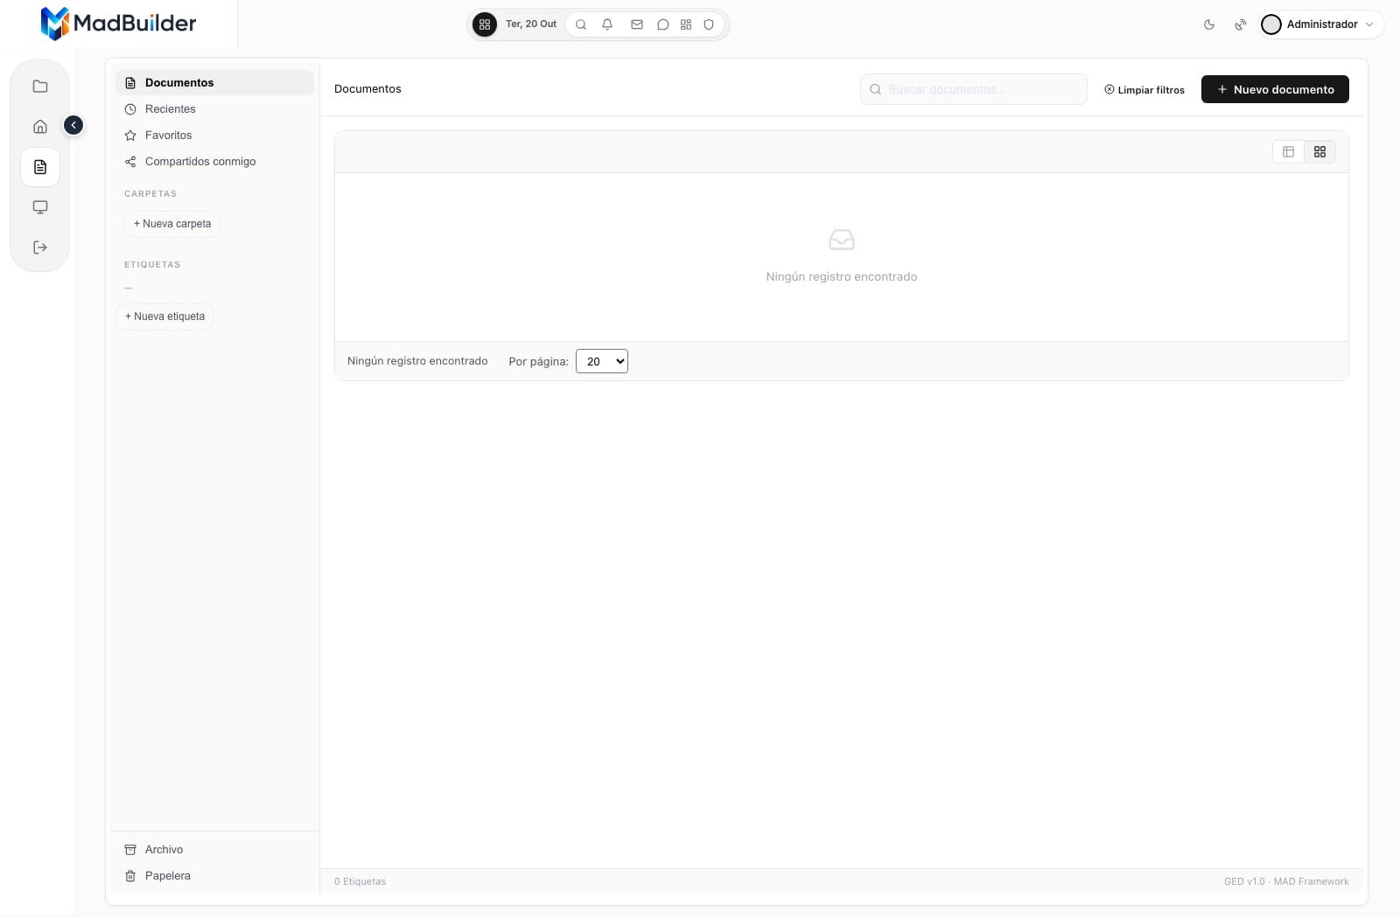Switch to grid card view
Screen dimensions: 1400x918
(x=1319, y=152)
